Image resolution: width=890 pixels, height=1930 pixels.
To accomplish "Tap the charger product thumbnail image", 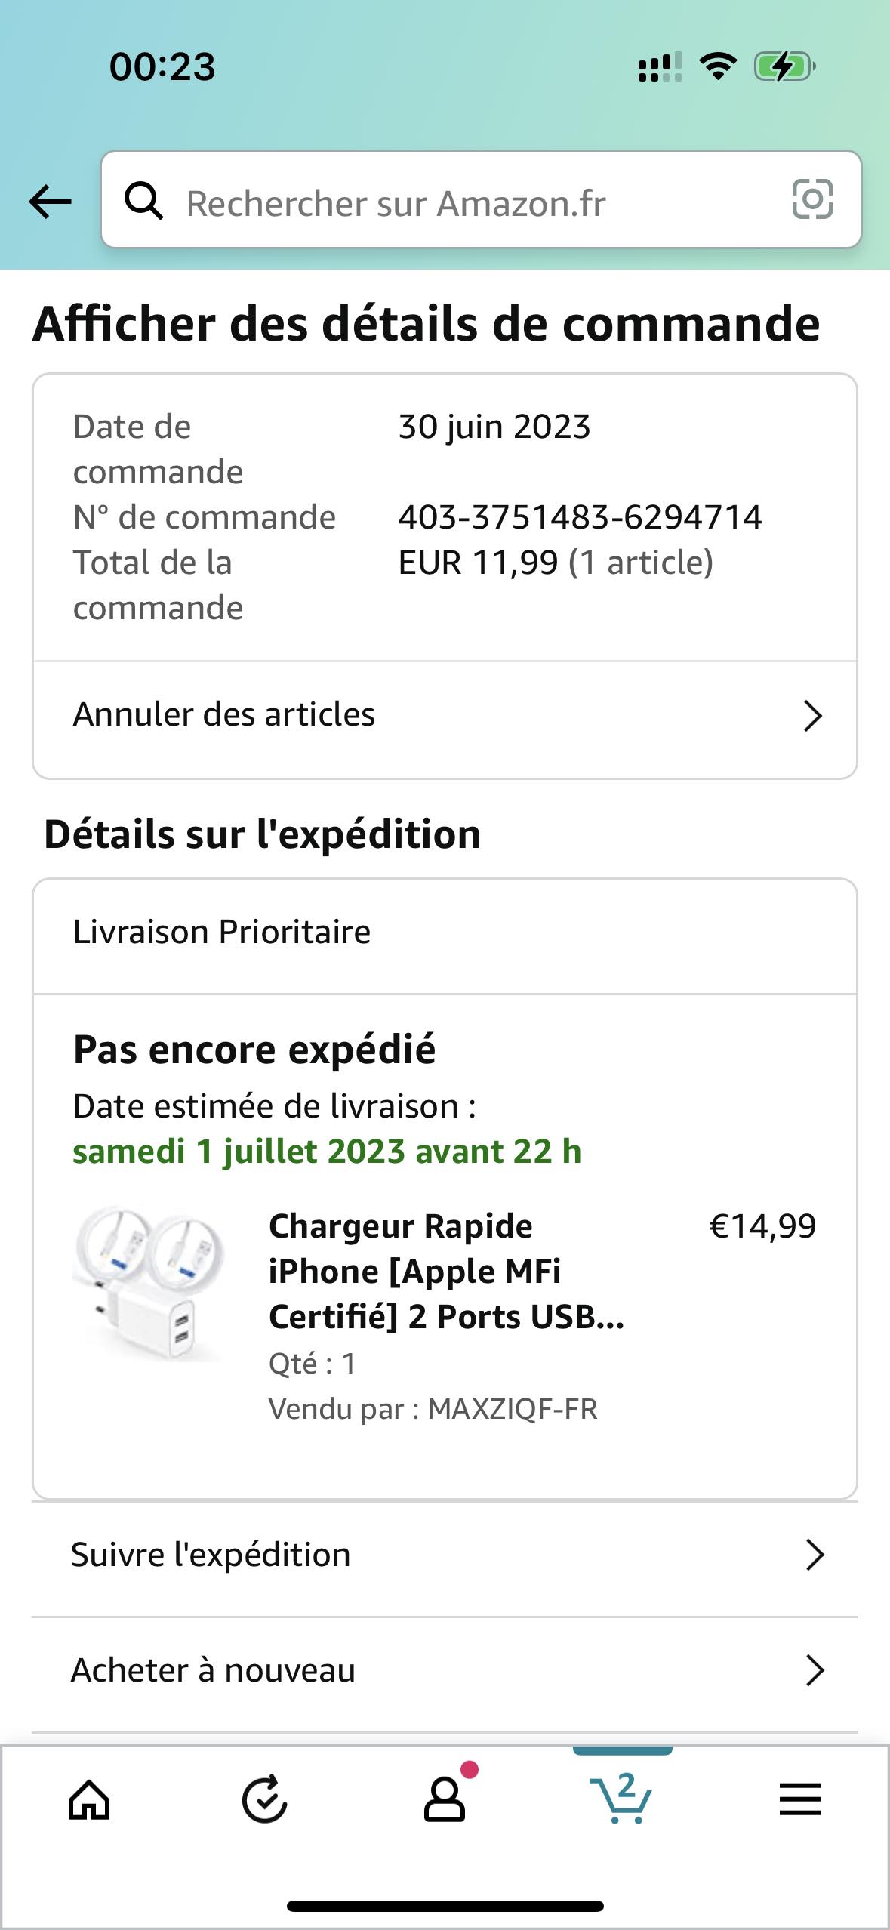I will coord(150,1284).
